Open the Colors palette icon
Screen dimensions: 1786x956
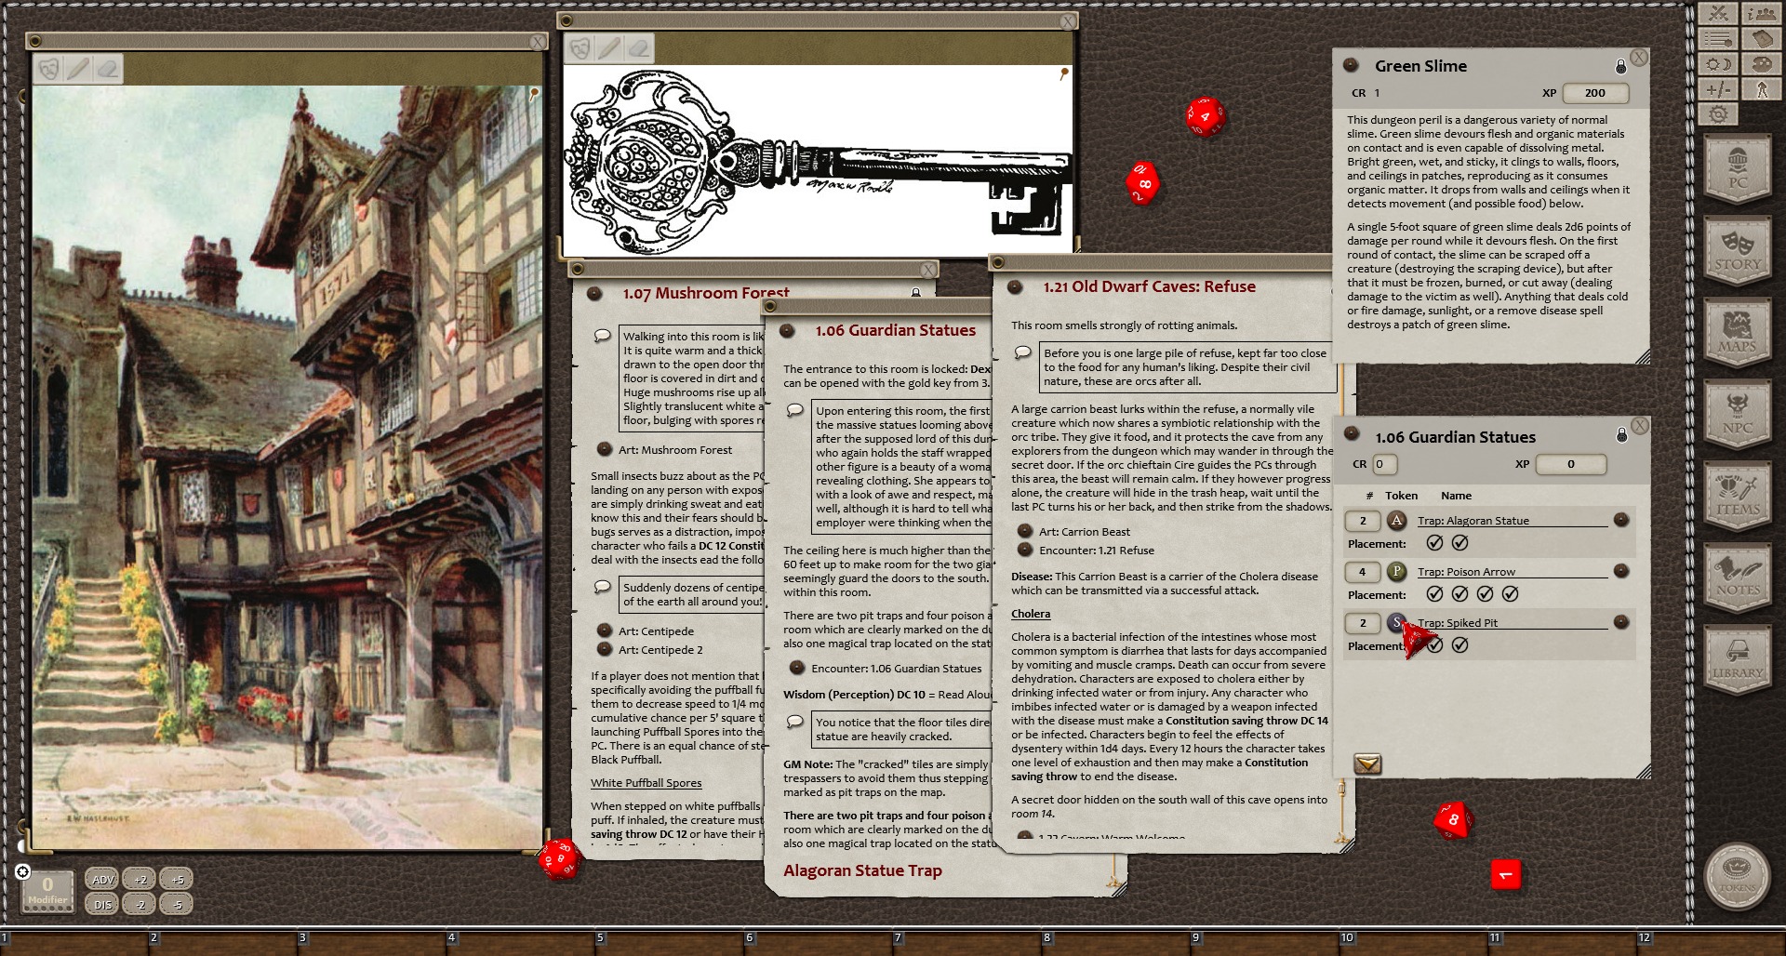[1761, 64]
